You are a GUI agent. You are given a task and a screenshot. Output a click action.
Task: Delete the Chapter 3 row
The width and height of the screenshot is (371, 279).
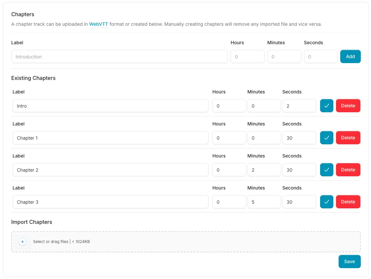348,202
